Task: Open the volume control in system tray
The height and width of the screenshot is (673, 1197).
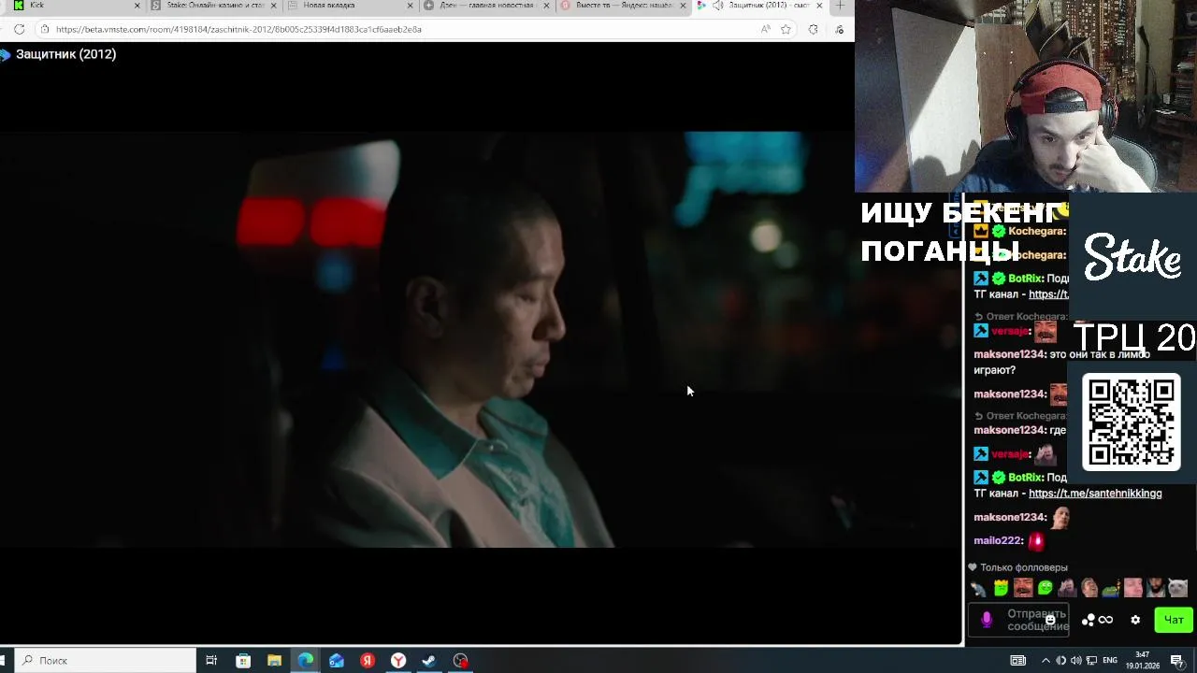Action: click(1075, 660)
